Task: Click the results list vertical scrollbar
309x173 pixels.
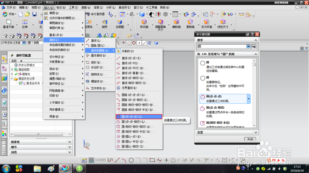Action: pyautogui.click(x=254, y=93)
